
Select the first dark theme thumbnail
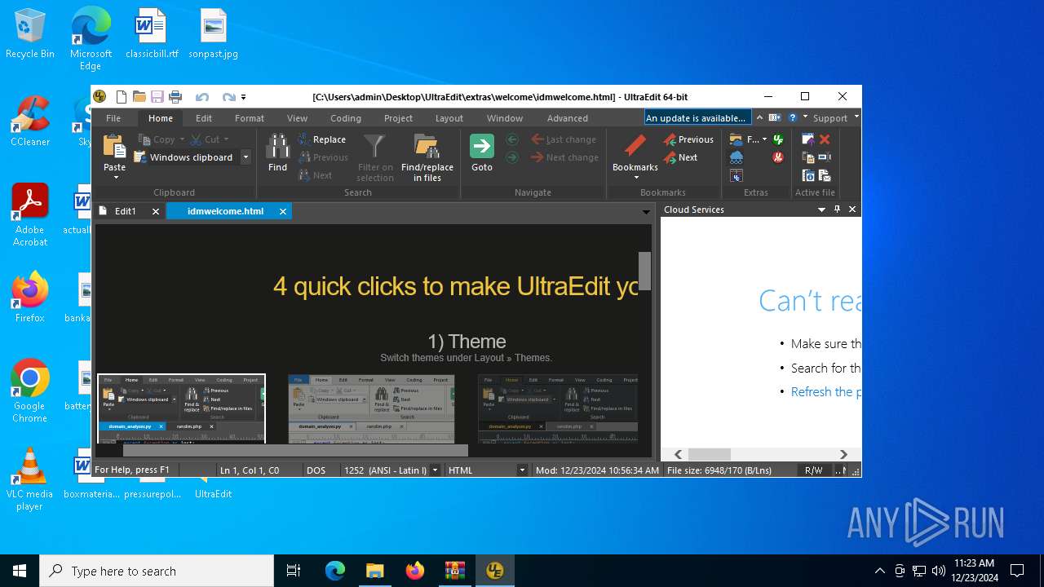(181, 408)
